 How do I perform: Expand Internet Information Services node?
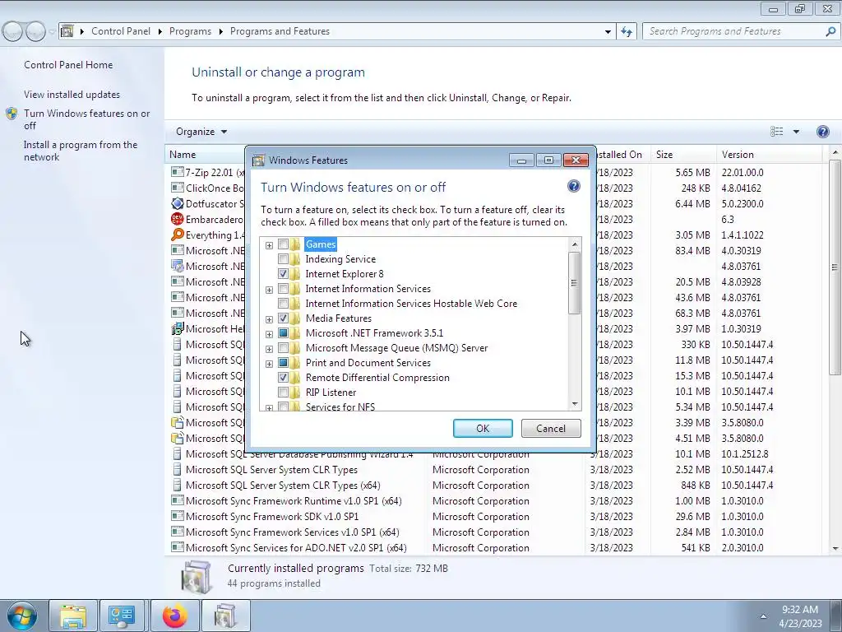pos(269,290)
